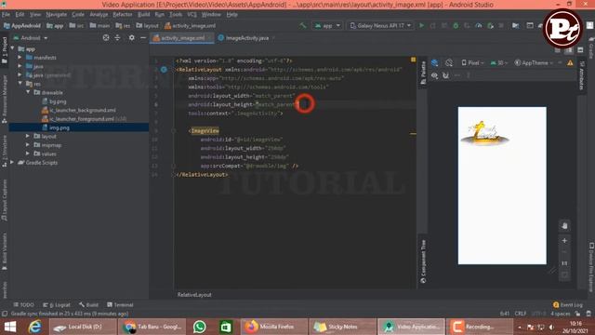This screenshot has height=335, width=595.
Task: Expand the manifests folder
Action: point(20,58)
